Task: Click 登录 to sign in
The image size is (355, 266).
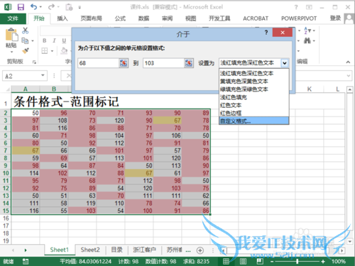Action: 335,18
